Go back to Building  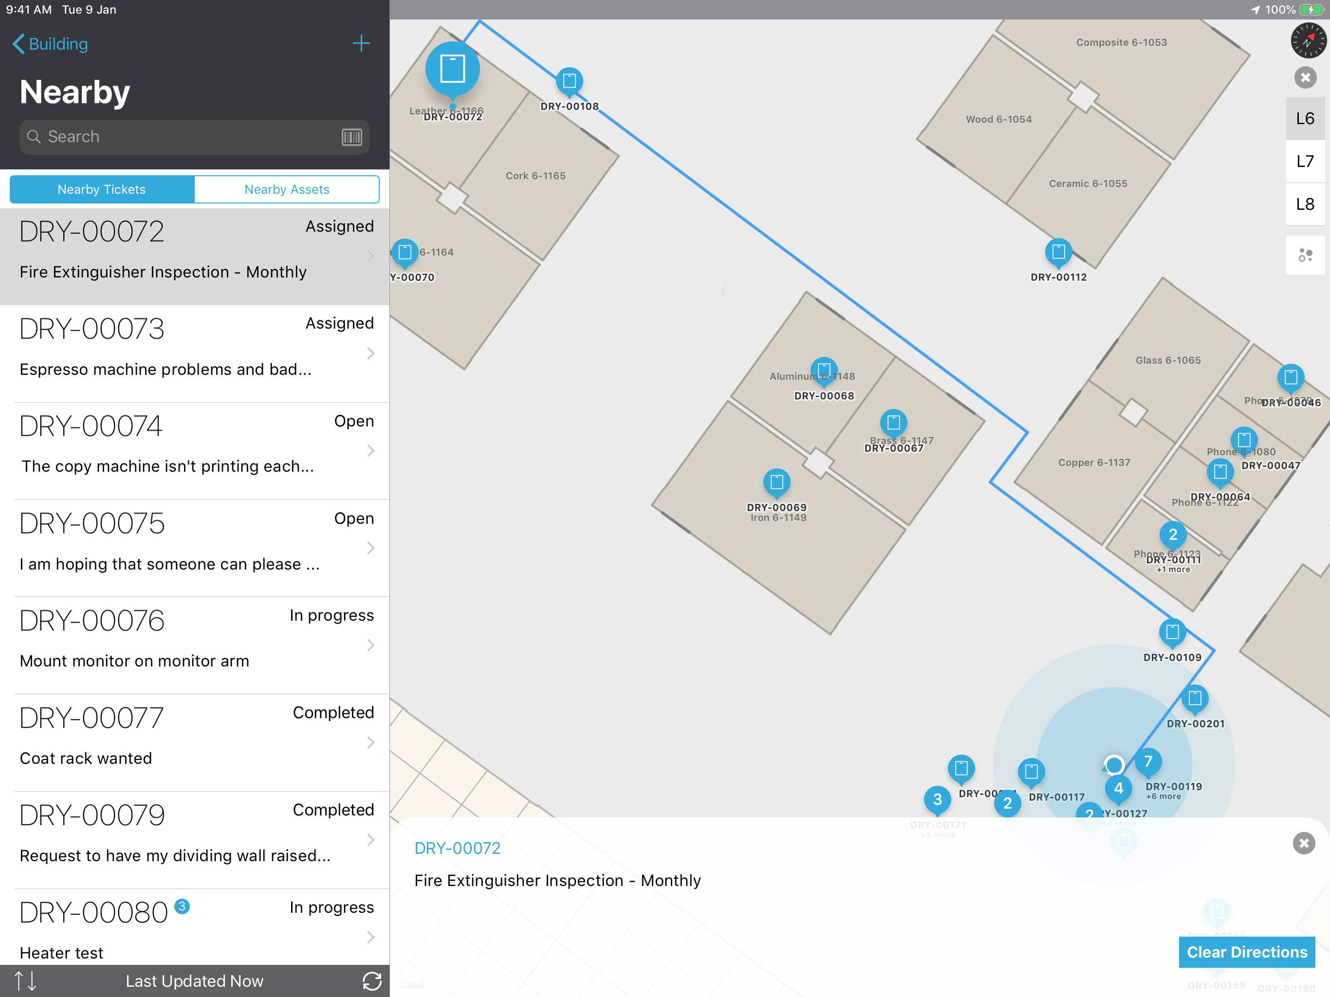(x=51, y=44)
